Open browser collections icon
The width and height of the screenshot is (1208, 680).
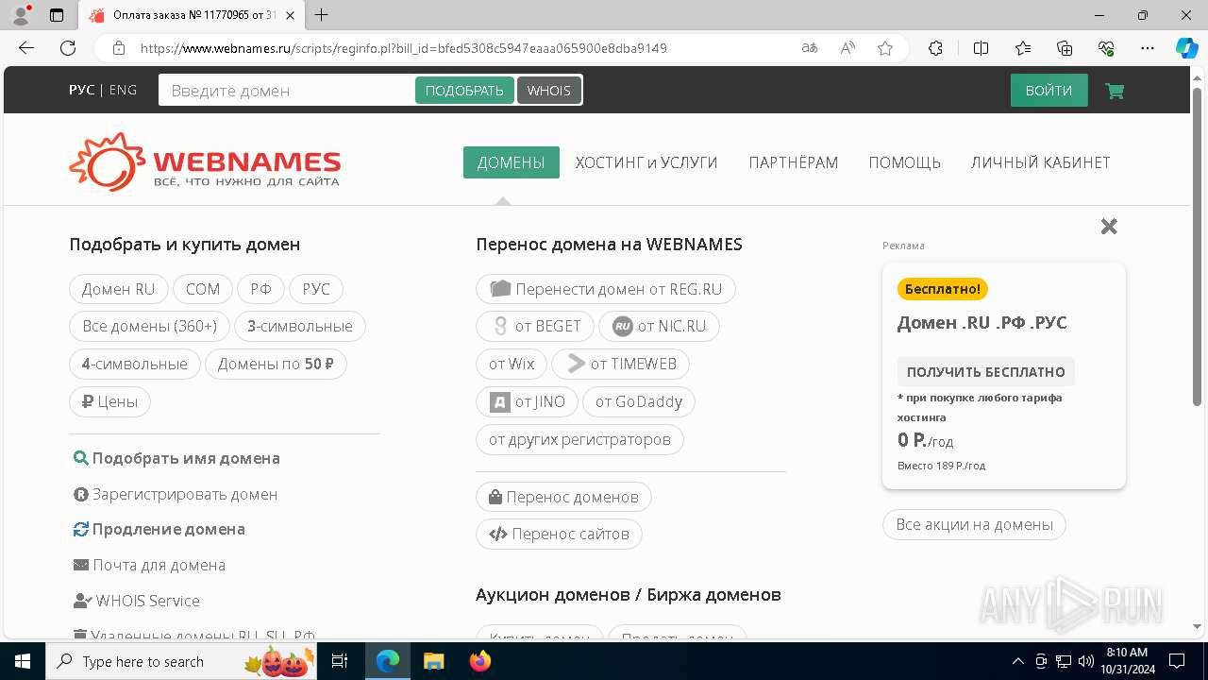tap(1065, 48)
